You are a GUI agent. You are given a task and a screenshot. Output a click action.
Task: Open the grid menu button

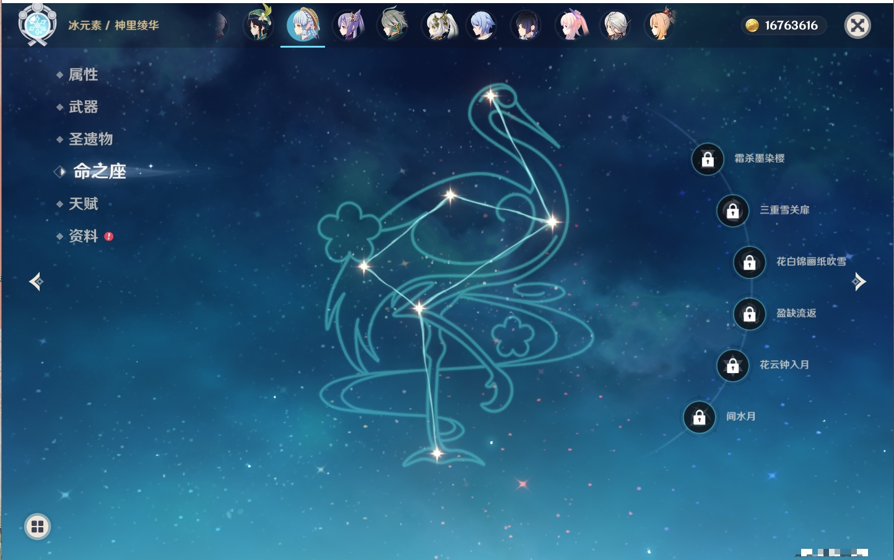pos(37,527)
